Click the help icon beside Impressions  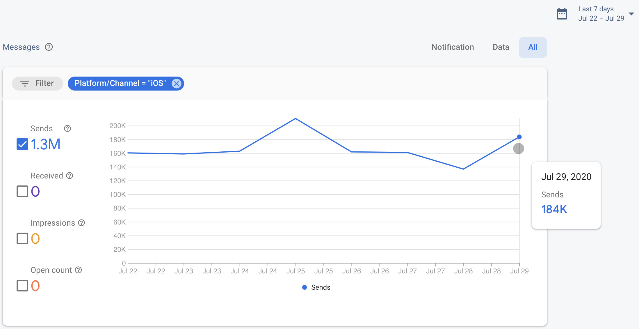[x=82, y=223]
